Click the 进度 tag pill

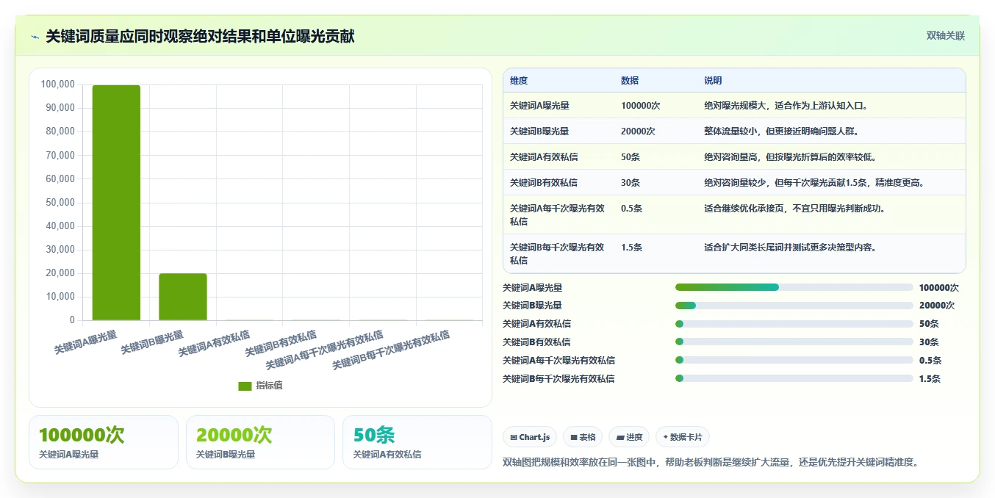tap(629, 437)
